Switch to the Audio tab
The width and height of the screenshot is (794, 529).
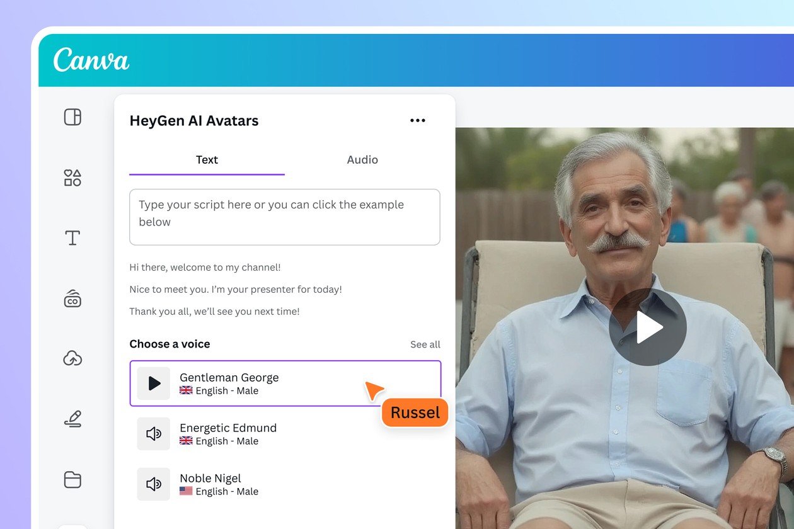pyautogui.click(x=362, y=160)
